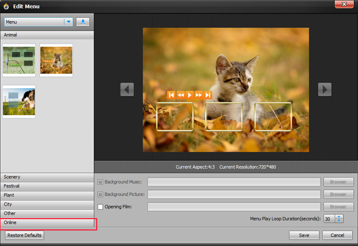
Task: Expand the Scenery category
Action: coord(47,177)
